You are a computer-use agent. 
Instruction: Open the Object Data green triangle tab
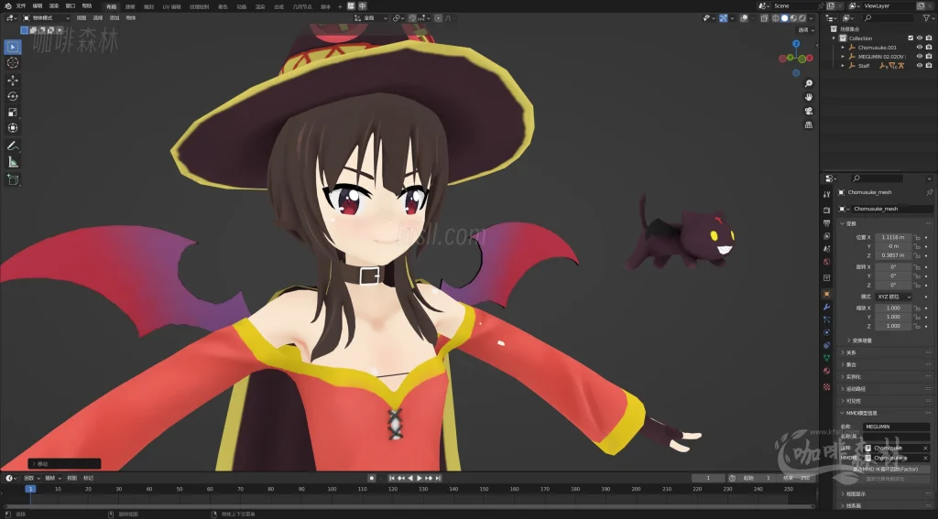(827, 358)
